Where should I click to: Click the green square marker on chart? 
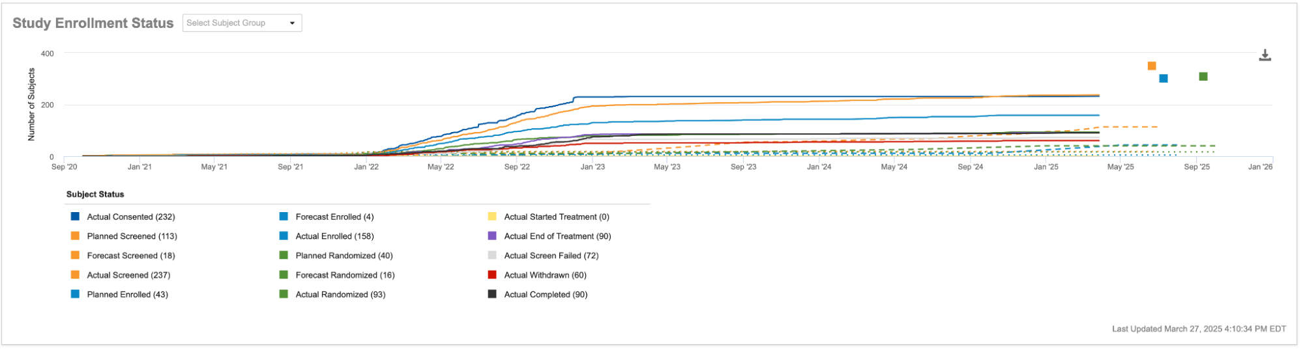[x=1203, y=77]
